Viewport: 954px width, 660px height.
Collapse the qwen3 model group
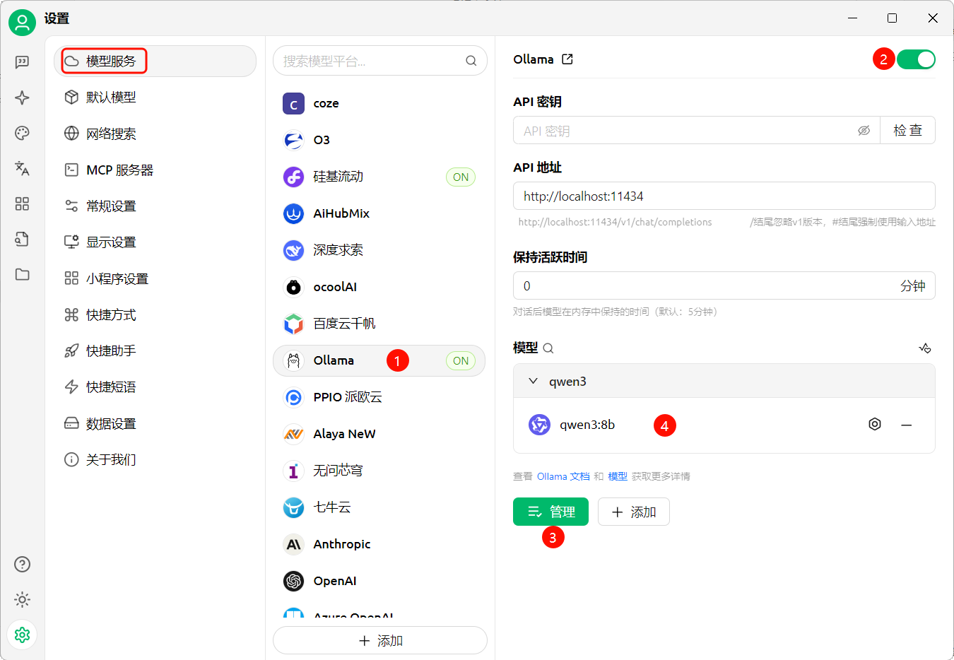click(534, 381)
